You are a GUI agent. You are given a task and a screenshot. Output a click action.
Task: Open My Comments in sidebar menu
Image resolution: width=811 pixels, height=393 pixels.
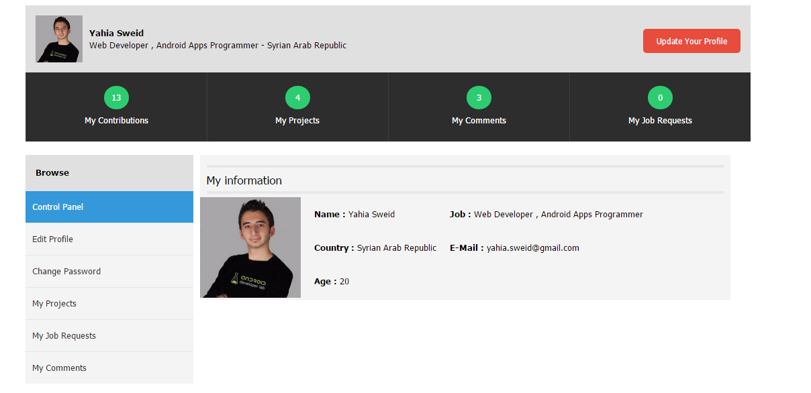tap(109, 368)
